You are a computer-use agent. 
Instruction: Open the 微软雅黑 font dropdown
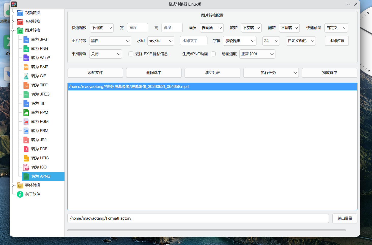coord(240,41)
